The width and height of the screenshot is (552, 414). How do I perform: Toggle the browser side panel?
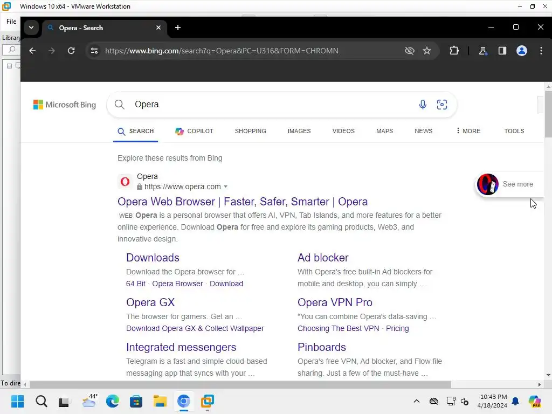[502, 51]
